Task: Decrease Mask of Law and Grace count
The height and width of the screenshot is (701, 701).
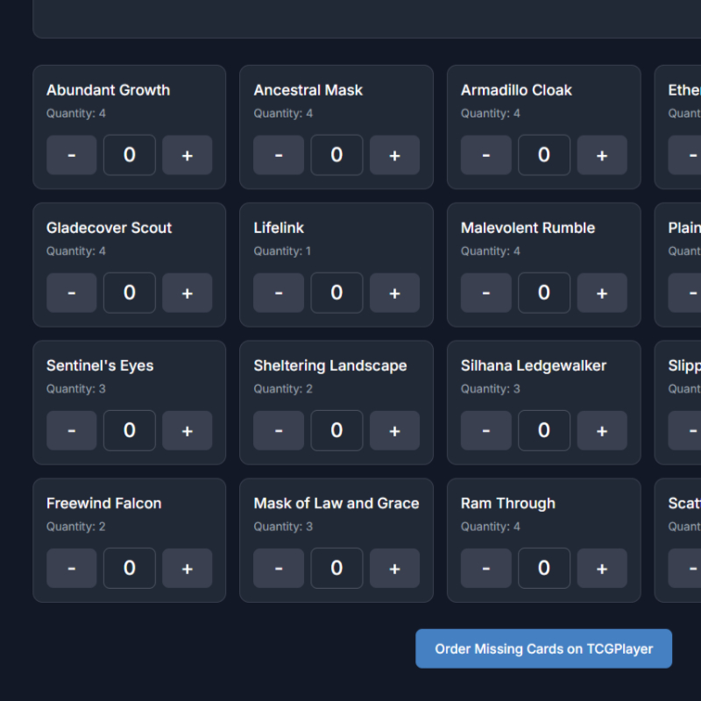Action: (x=279, y=568)
